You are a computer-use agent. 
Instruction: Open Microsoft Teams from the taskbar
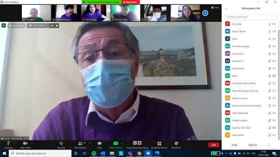point(130,153)
